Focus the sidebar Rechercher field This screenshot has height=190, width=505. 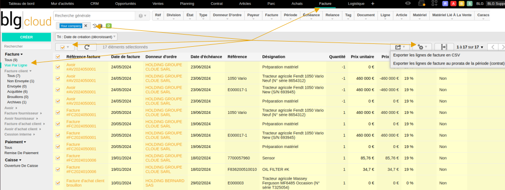pos(27,46)
